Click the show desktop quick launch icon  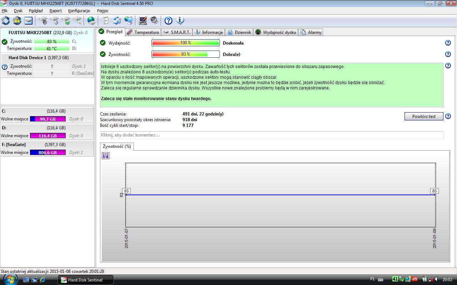[x=26, y=280]
